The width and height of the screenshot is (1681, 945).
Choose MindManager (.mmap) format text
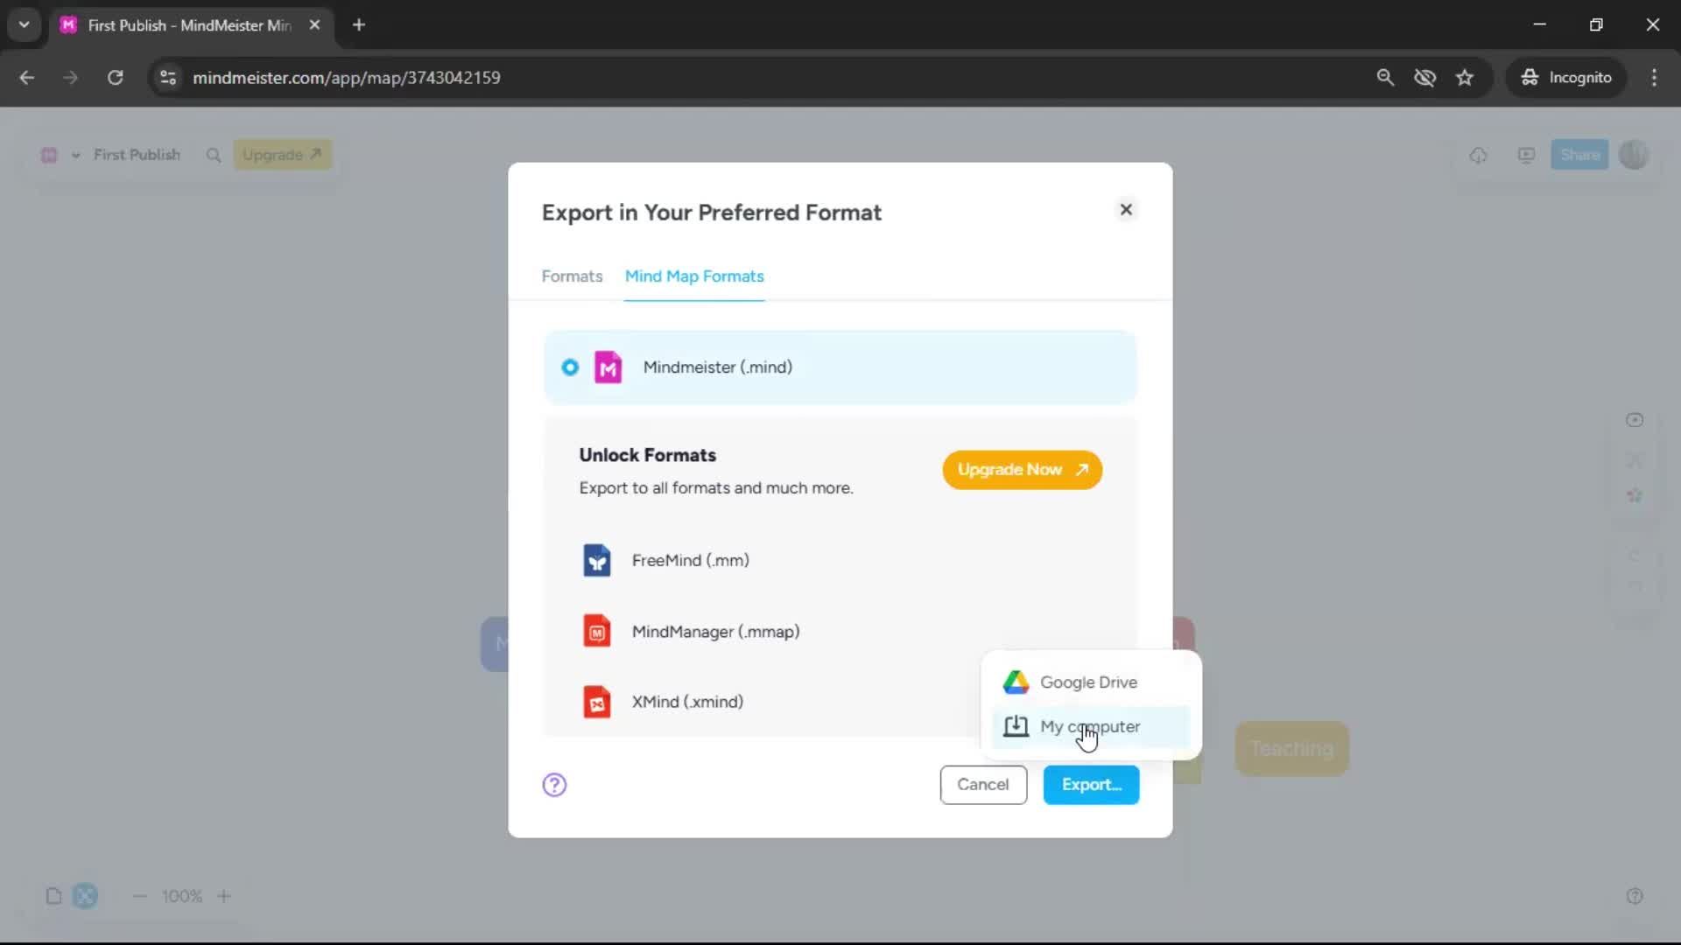[x=715, y=632]
